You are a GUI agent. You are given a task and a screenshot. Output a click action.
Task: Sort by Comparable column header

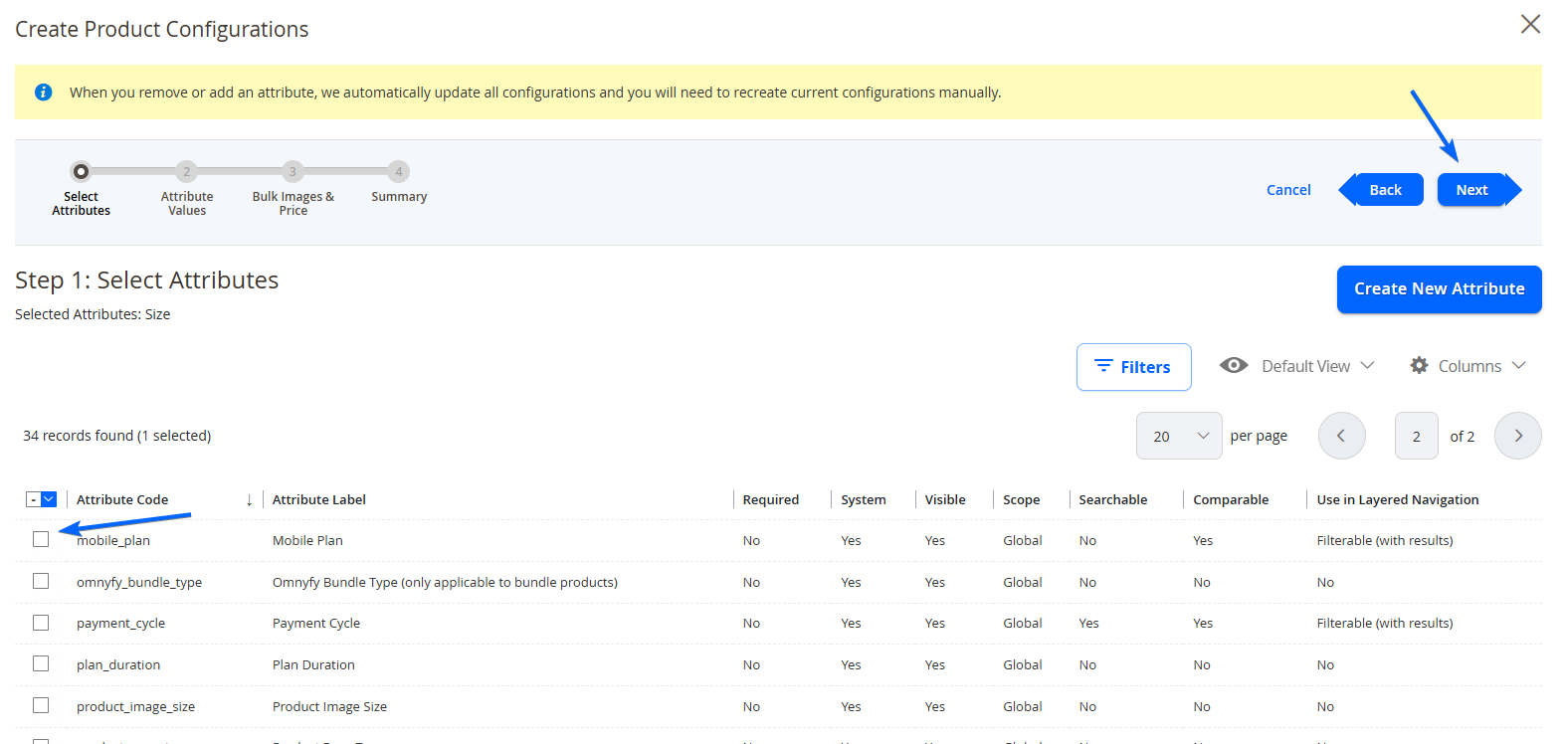click(x=1231, y=500)
